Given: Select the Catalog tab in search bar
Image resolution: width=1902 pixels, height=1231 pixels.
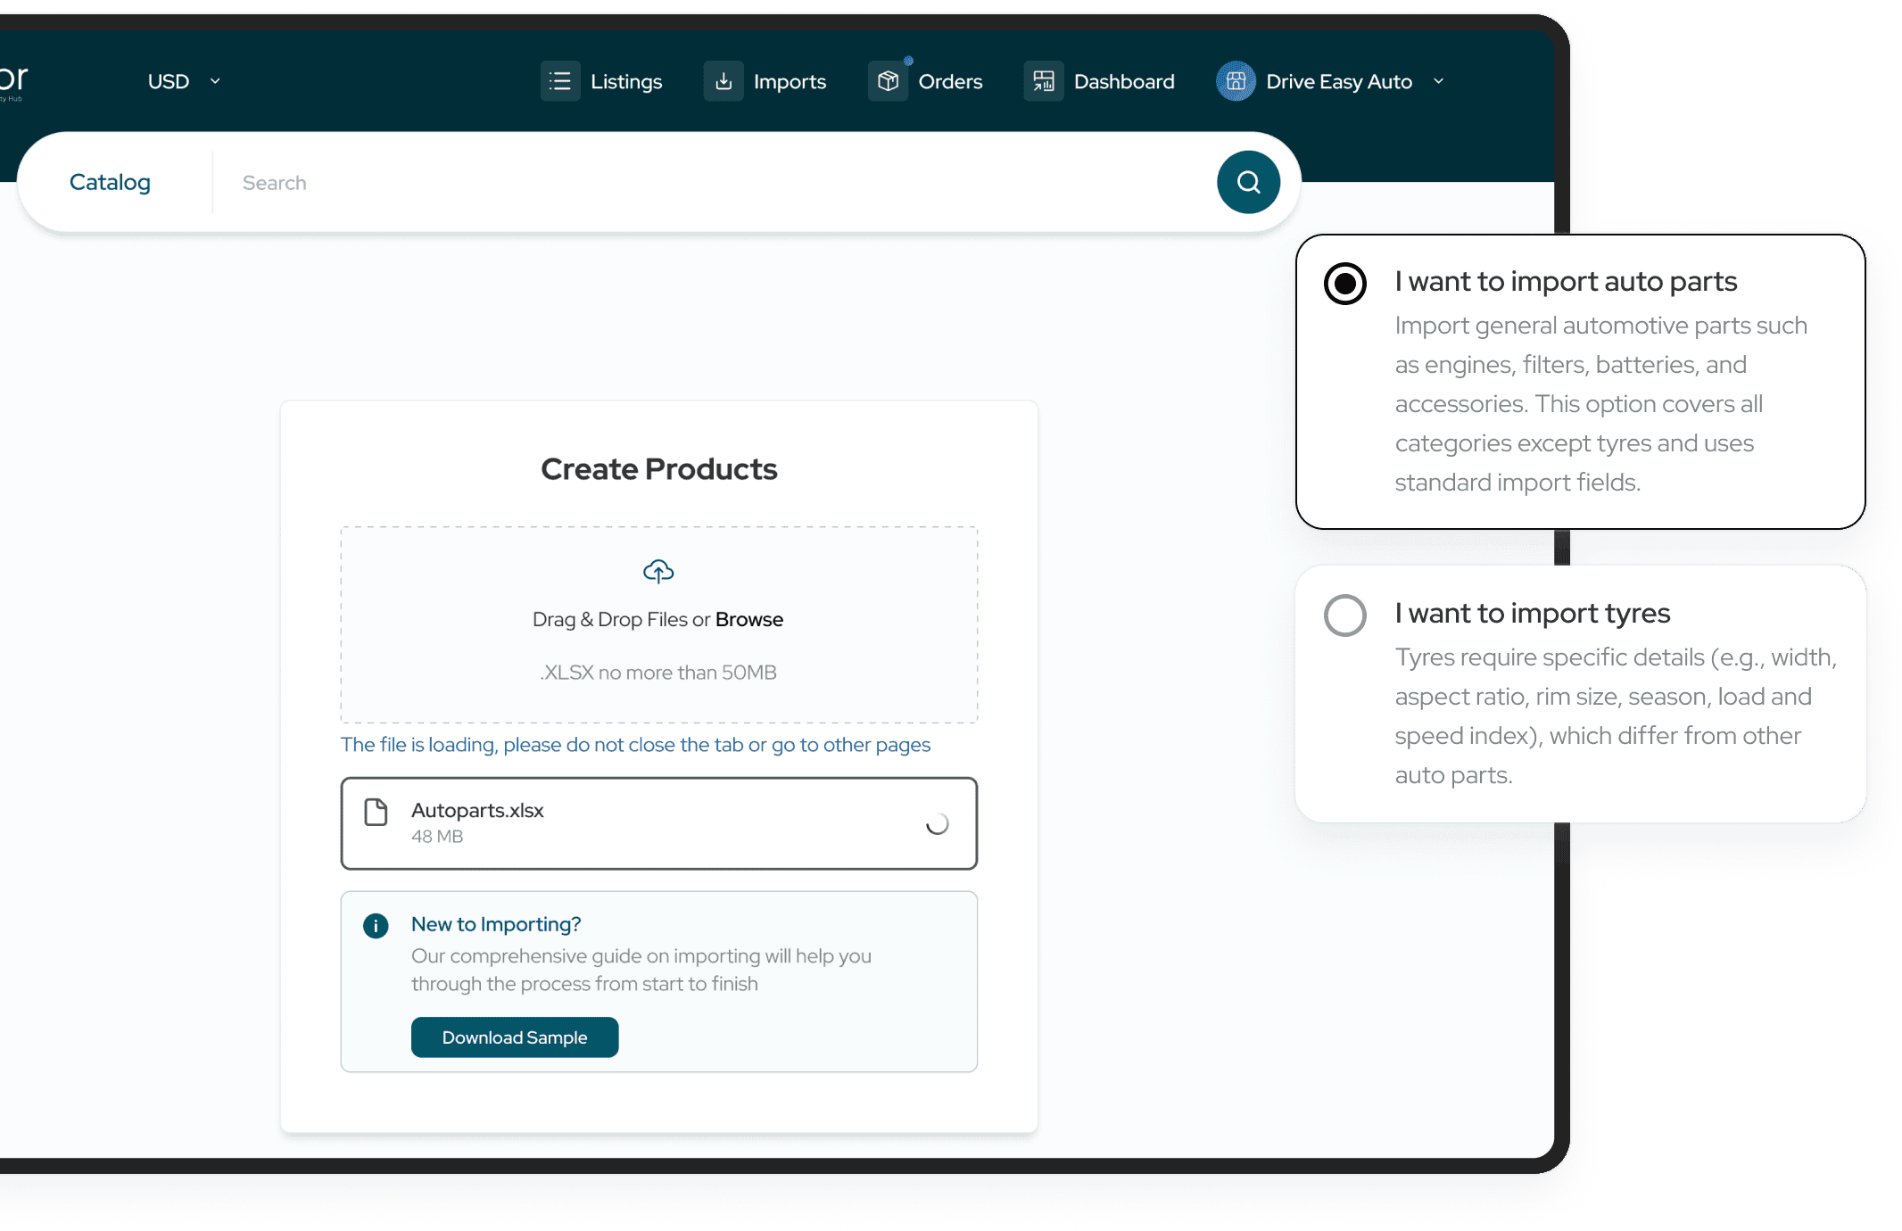Looking at the screenshot, I should click(x=110, y=182).
